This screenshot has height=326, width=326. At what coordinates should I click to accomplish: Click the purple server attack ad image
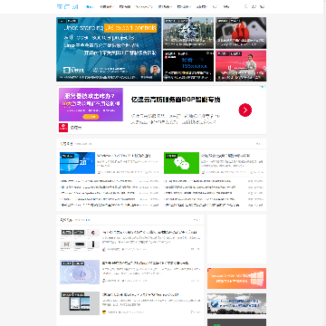point(91,104)
